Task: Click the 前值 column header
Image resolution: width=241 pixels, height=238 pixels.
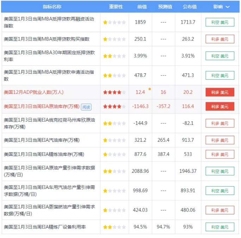Action: click(x=142, y=7)
